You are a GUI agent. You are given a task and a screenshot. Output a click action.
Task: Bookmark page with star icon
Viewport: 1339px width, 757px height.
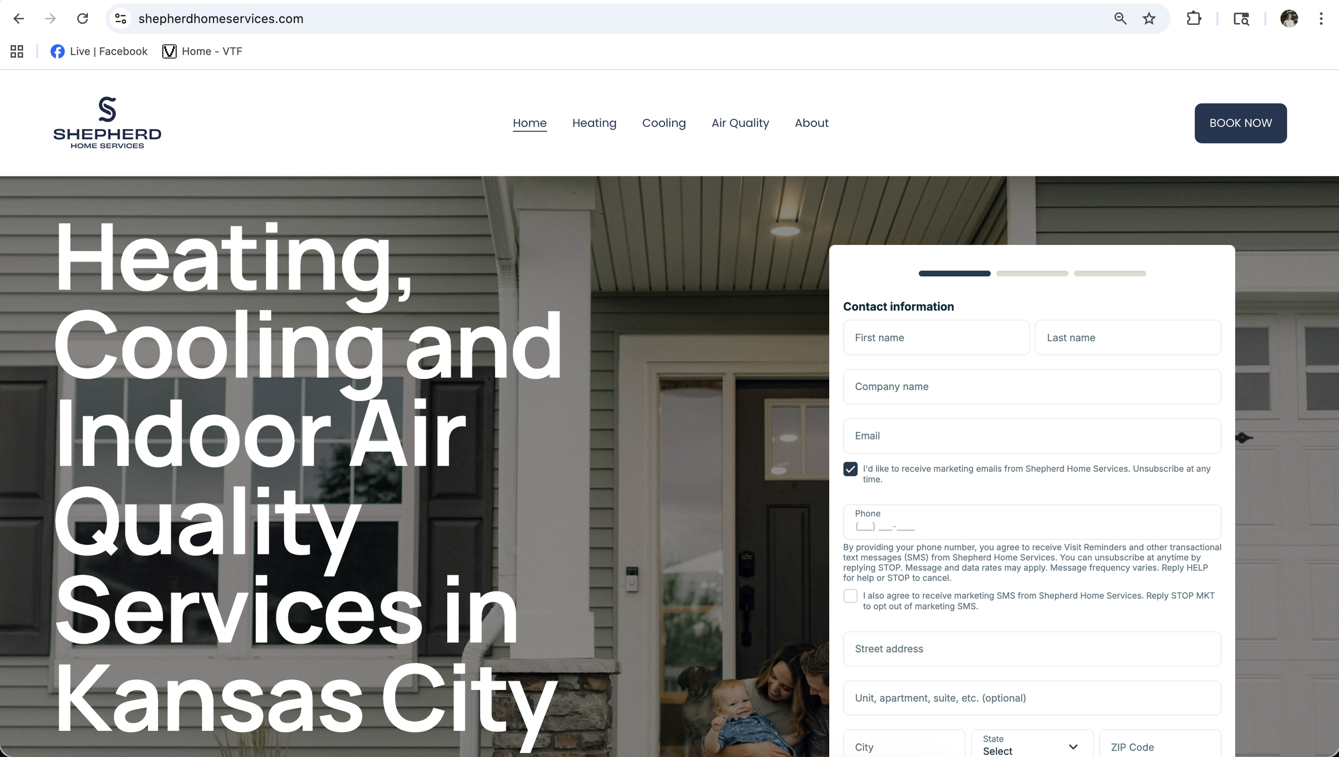pyautogui.click(x=1149, y=19)
